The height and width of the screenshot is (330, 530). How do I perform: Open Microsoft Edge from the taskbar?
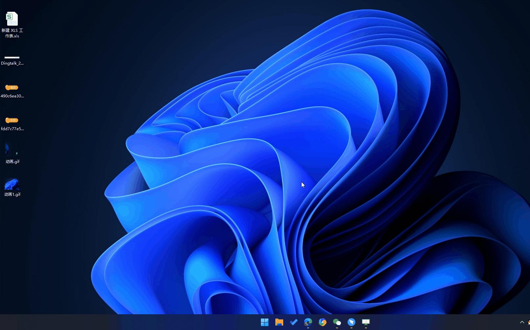(x=308, y=322)
